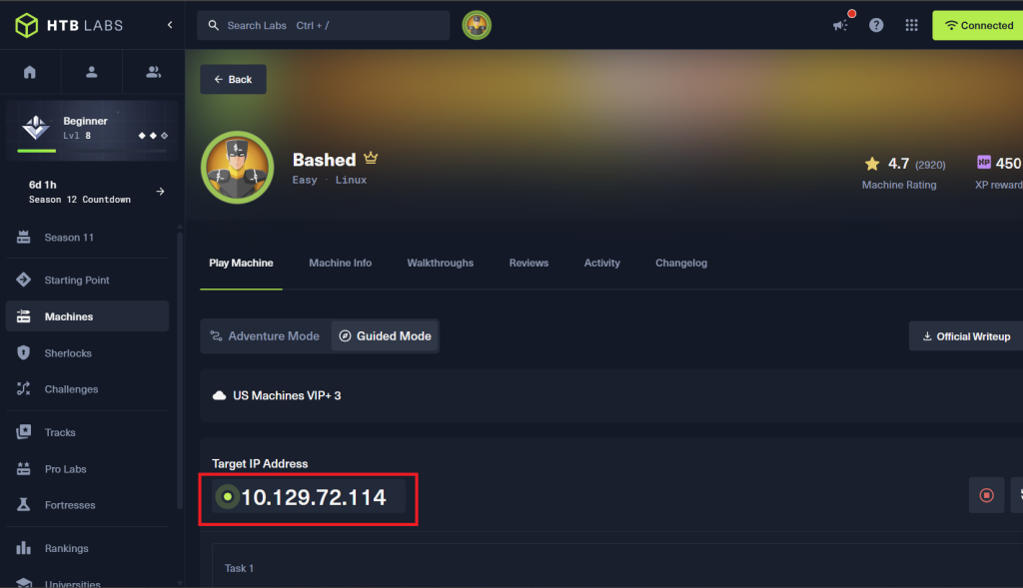Screen dimensions: 1023x588
Task: Switch to Activity tab
Action: click(x=602, y=263)
